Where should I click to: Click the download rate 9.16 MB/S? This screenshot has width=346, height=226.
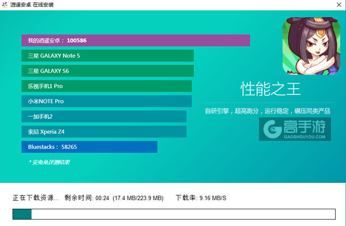tap(213, 198)
